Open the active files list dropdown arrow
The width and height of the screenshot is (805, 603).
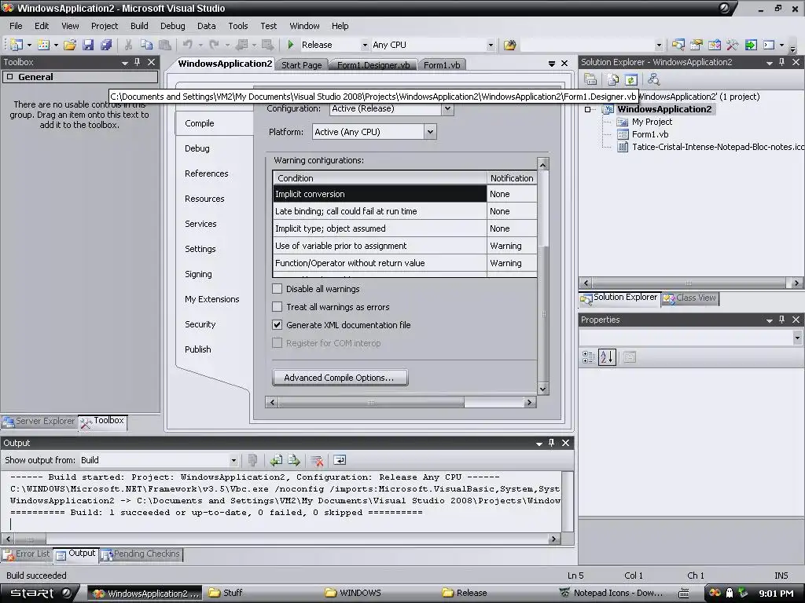click(x=552, y=64)
